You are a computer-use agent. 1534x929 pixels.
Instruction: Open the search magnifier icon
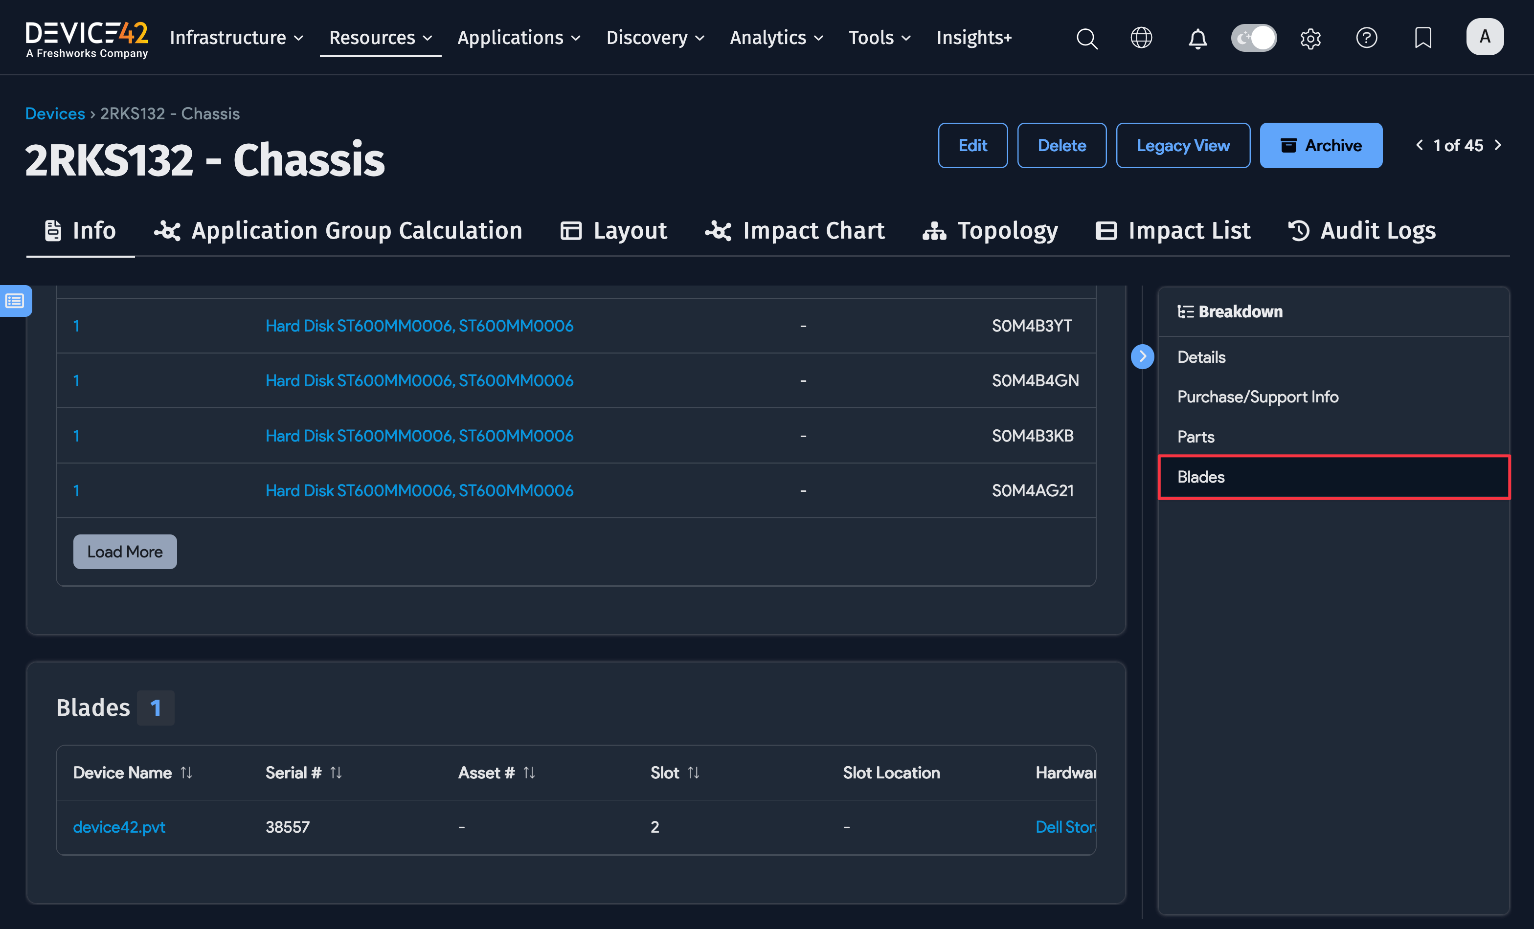tap(1086, 38)
